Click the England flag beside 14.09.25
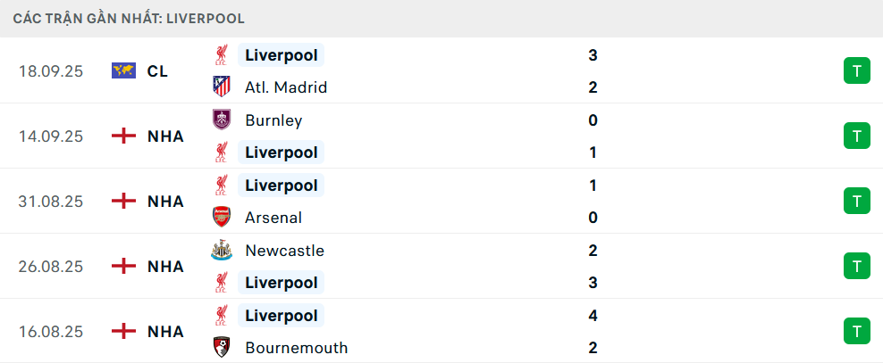Viewport: 883px width, 363px height. (123, 136)
